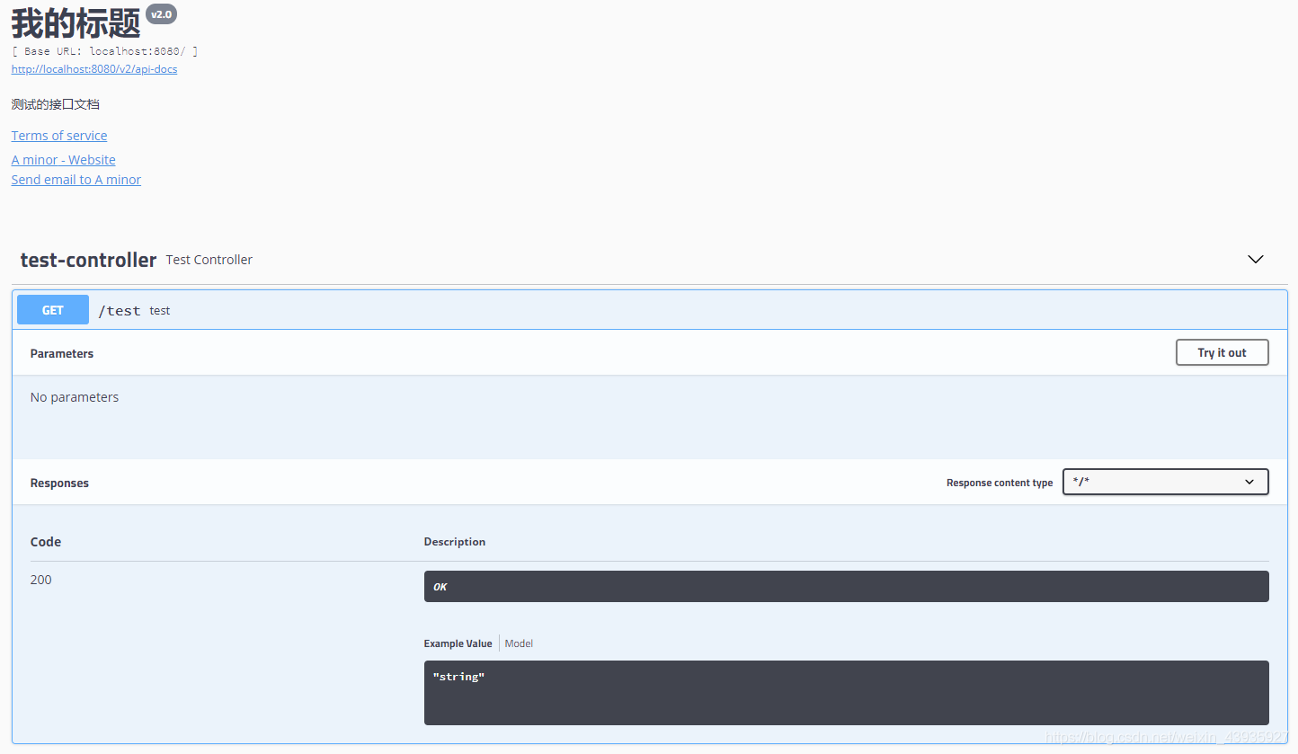
Task: Visit the A minor - Website link
Action: point(64,160)
